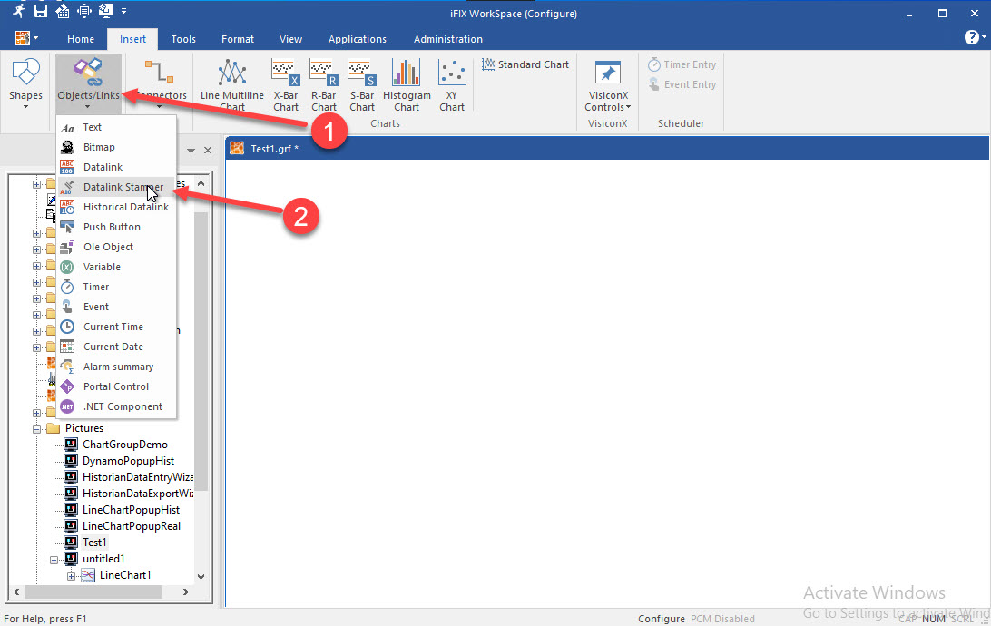Screen dimensions: 991x626
Task: Open the Connectors dropdown in the ribbon
Action: [159, 84]
